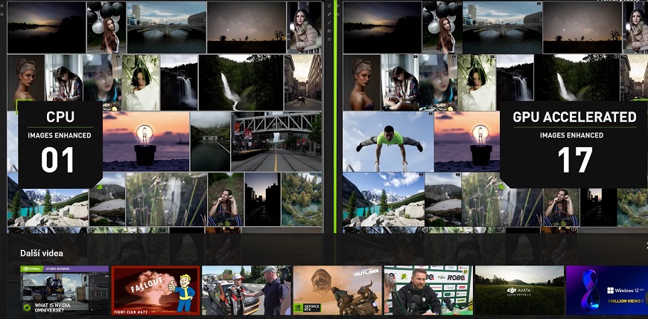Select the pedestrian bridge street photo in the CPU panel
Image resolution: width=648 pixels, height=319 pixels.
pyautogui.click(x=276, y=141)
